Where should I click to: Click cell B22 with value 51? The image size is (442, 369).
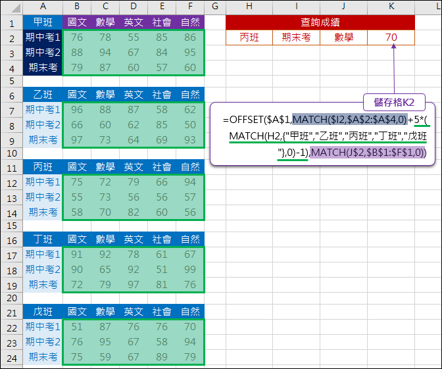[x=77, y=327]
